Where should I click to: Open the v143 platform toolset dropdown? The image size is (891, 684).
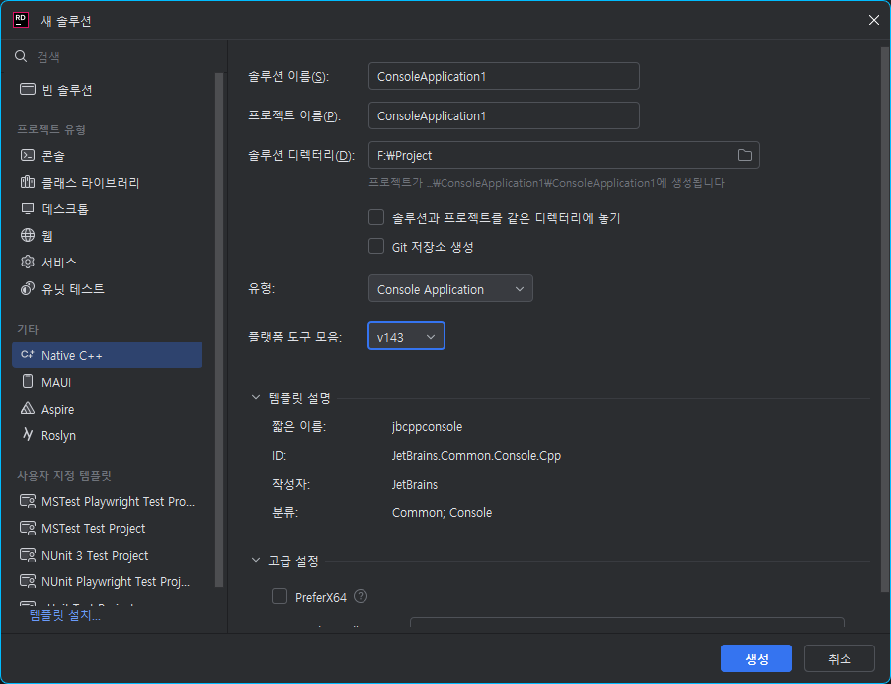pyautogui.click(x=406, y=336)
